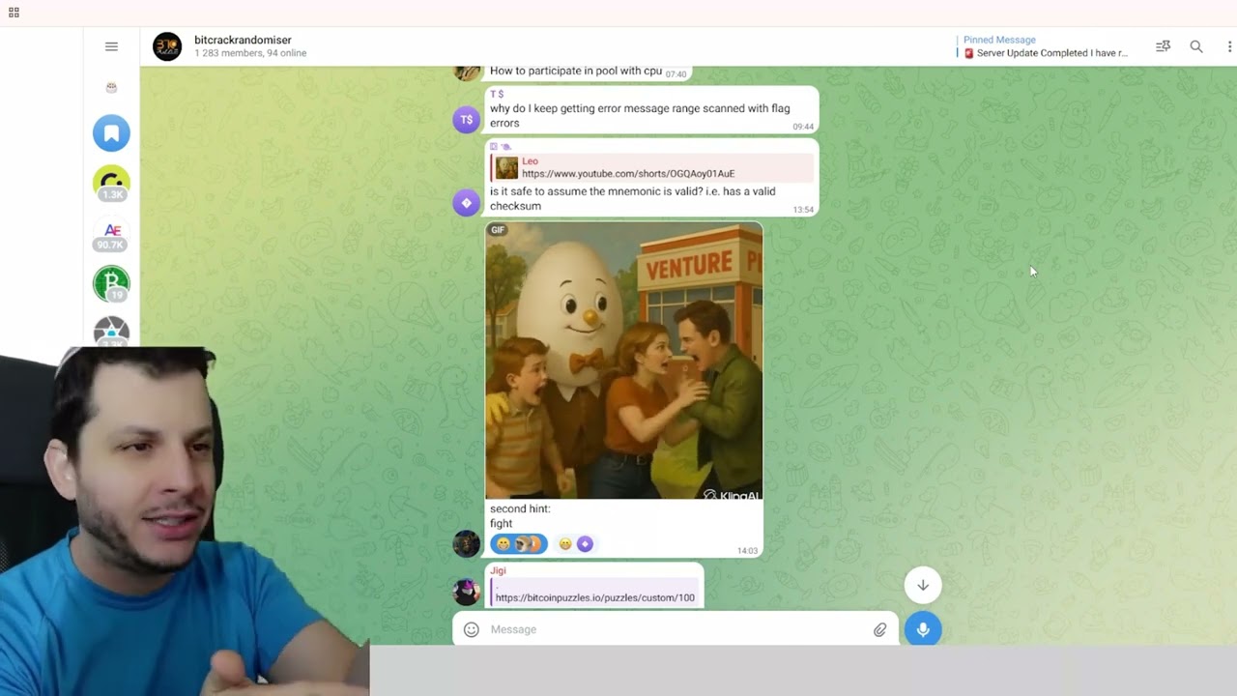Search within the chat using magnifier icon

coord(1196,46)
